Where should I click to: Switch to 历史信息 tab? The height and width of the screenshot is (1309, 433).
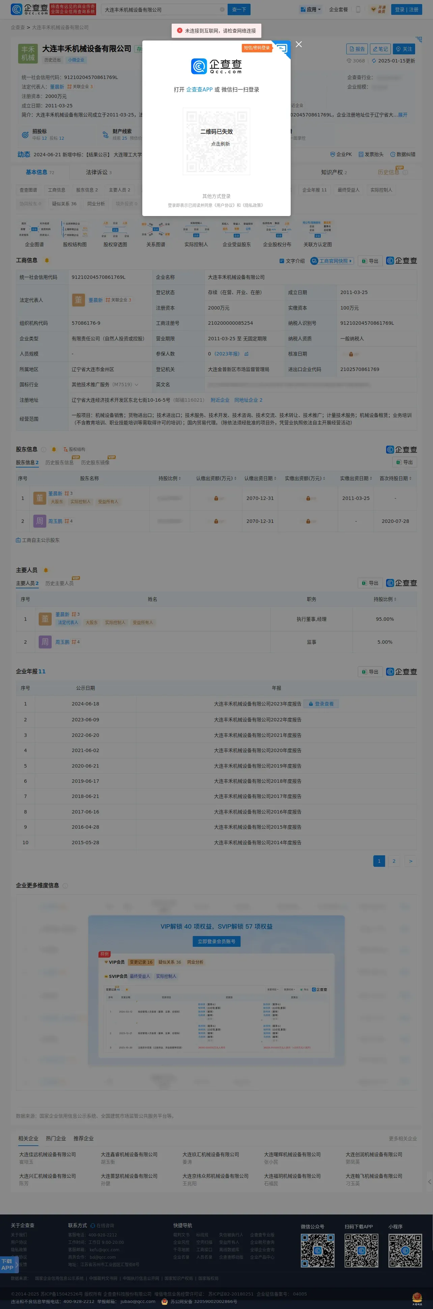[388, 172]
